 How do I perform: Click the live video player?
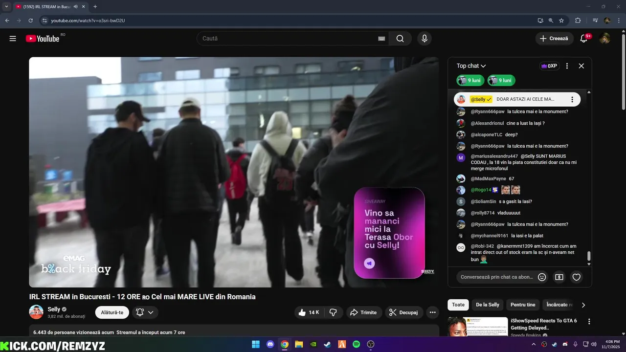(234, 172)
